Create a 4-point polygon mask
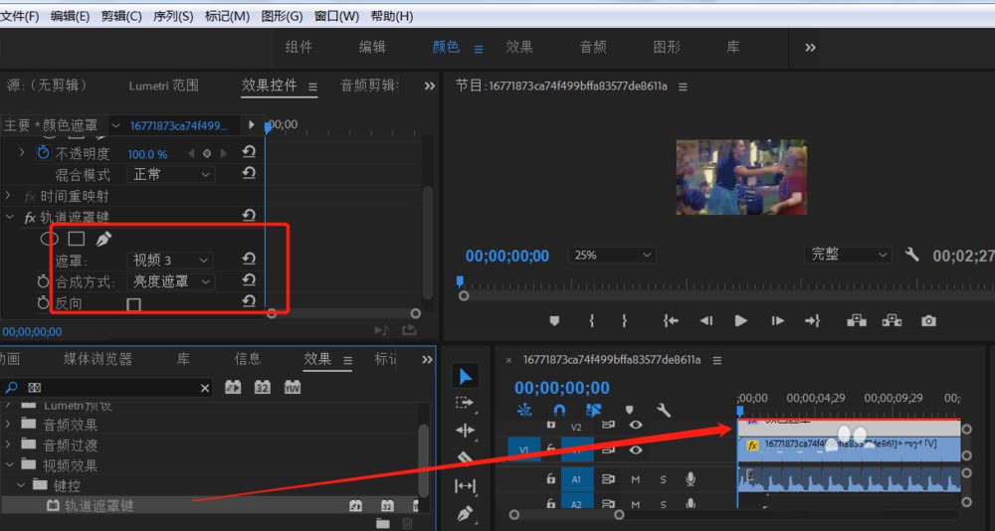Viewport: 995px width, 531px height. tap(76, 239)
